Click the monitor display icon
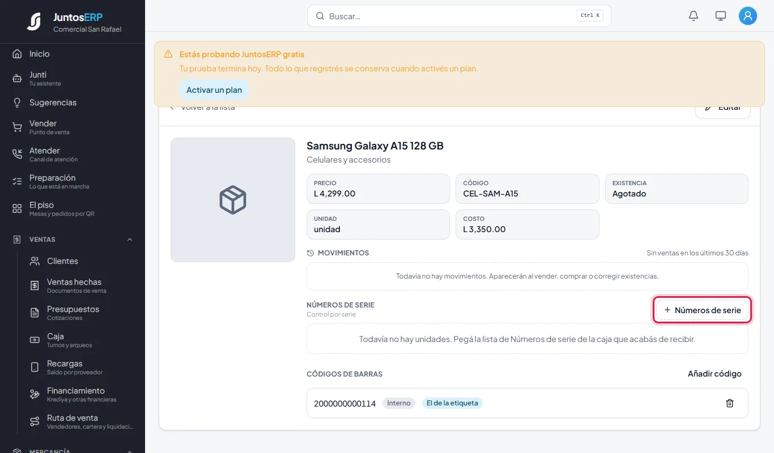This screenshot has height=453, width=774. point(721,16)
